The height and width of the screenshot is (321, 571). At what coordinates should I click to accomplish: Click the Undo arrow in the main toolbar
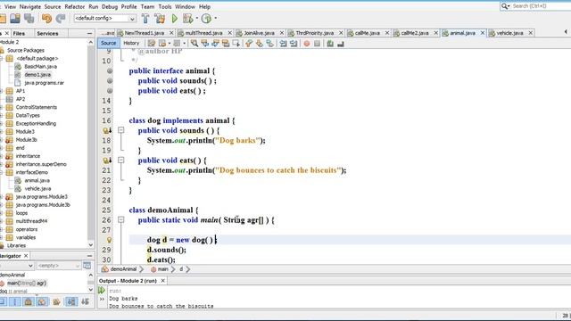[46, 18]
